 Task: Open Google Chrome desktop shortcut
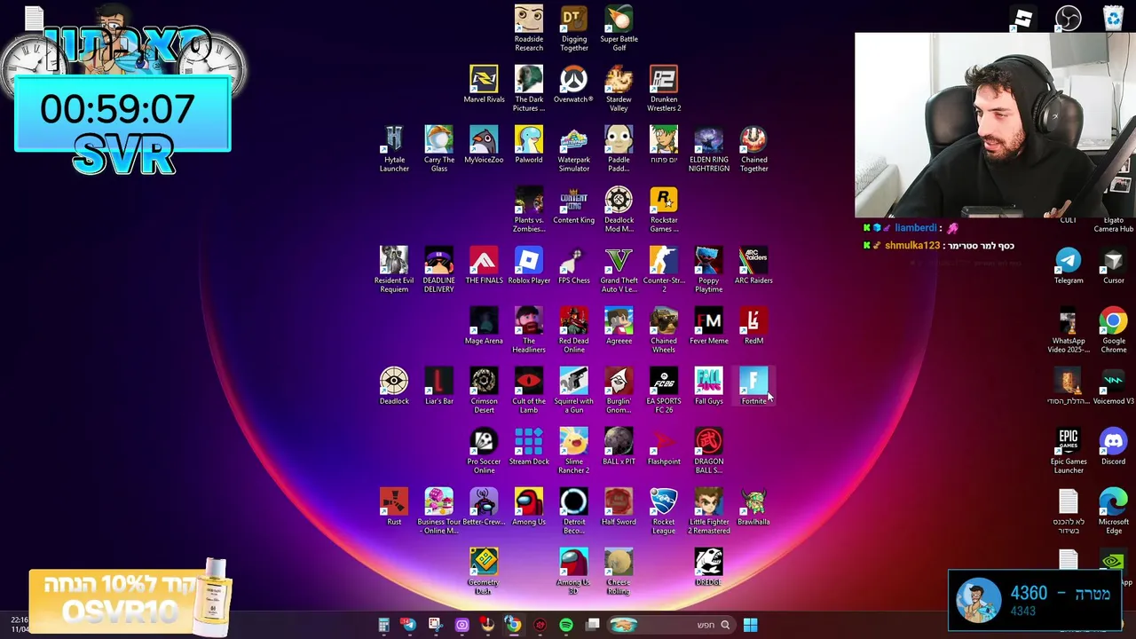coord(1113,330)
